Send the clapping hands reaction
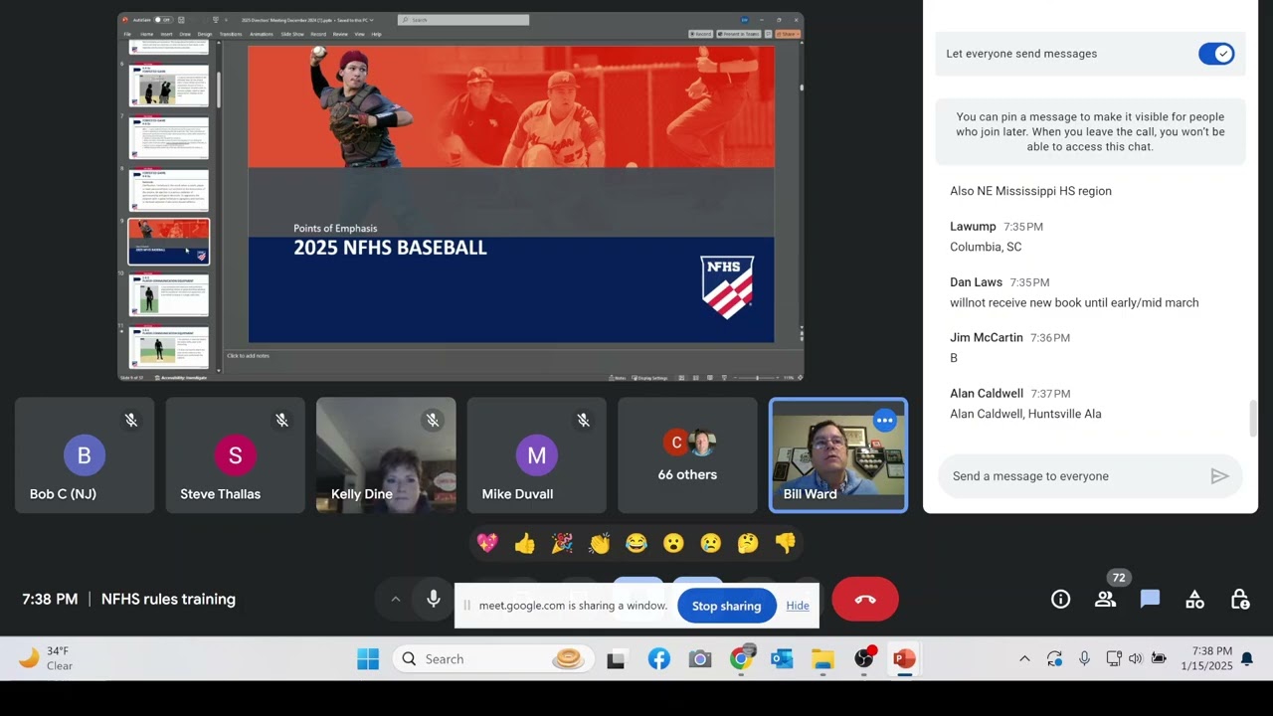Screen dimensions: 1273x716 coord(599,543)
